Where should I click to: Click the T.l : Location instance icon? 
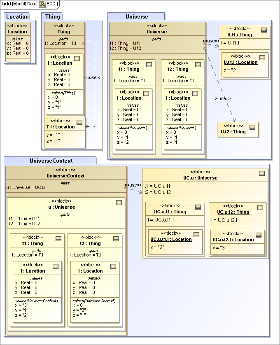[x=79, y=122]
